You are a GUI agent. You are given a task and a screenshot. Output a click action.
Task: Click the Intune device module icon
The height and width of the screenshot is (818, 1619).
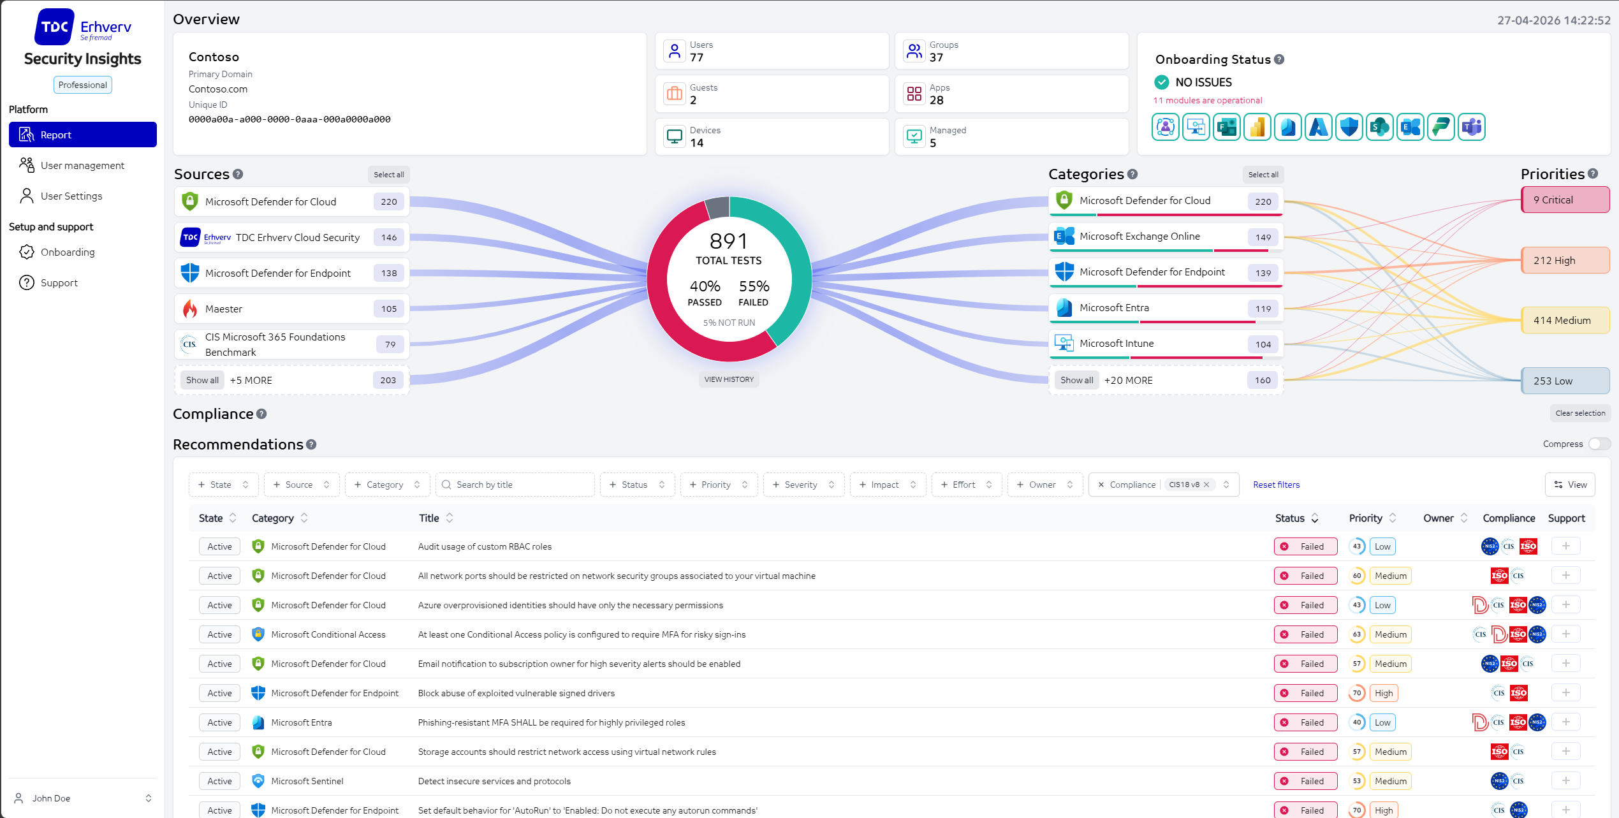1196,127
